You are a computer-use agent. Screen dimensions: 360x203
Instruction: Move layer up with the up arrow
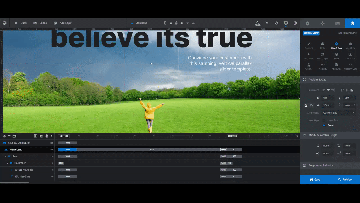[x=193, y=23]
